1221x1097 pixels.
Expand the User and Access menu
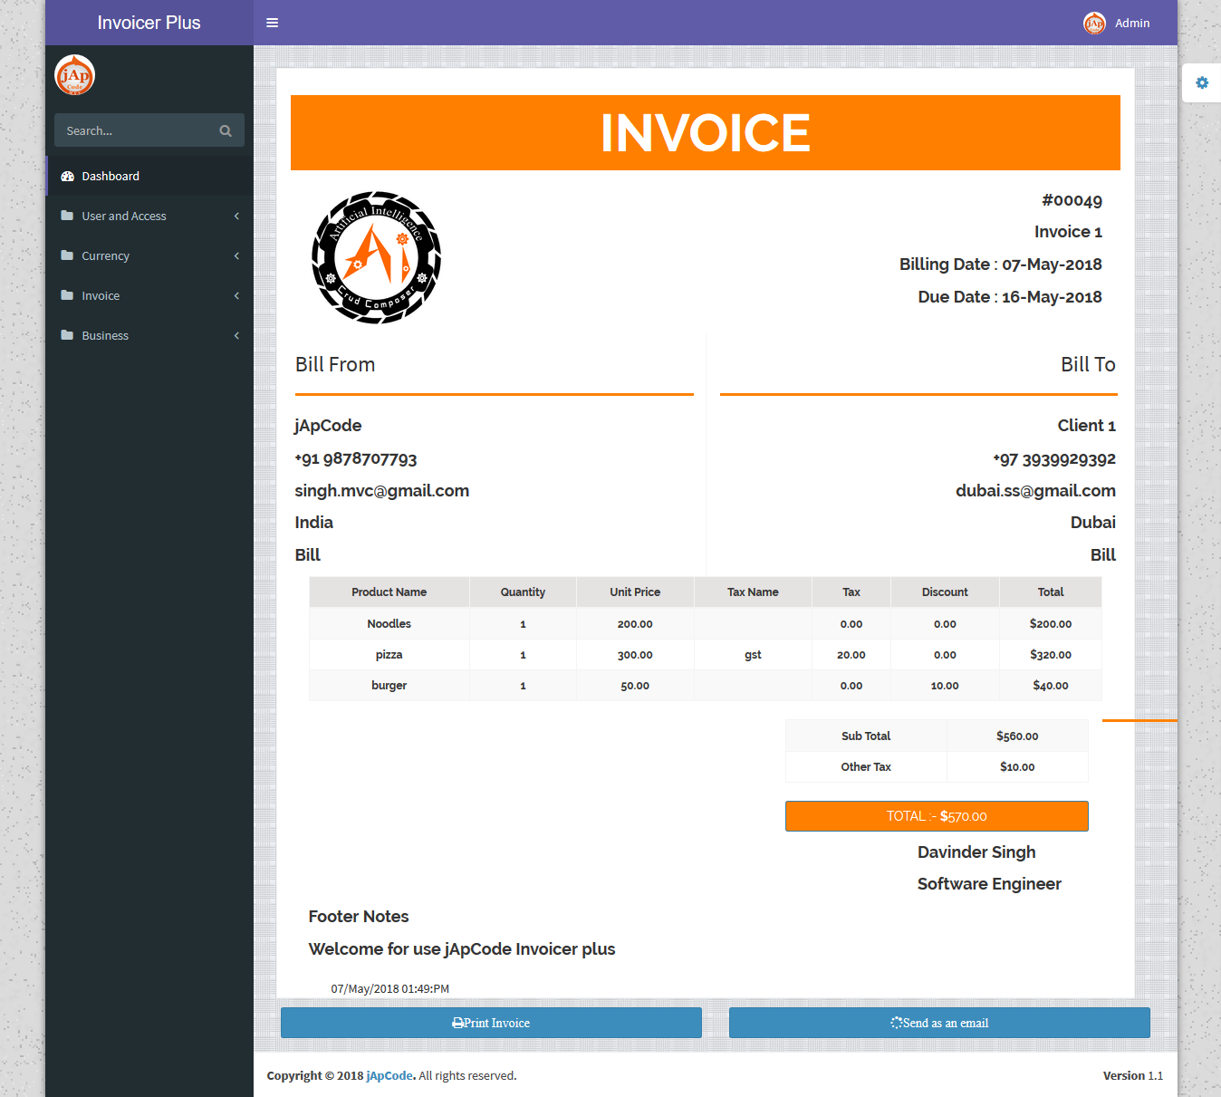236,216
